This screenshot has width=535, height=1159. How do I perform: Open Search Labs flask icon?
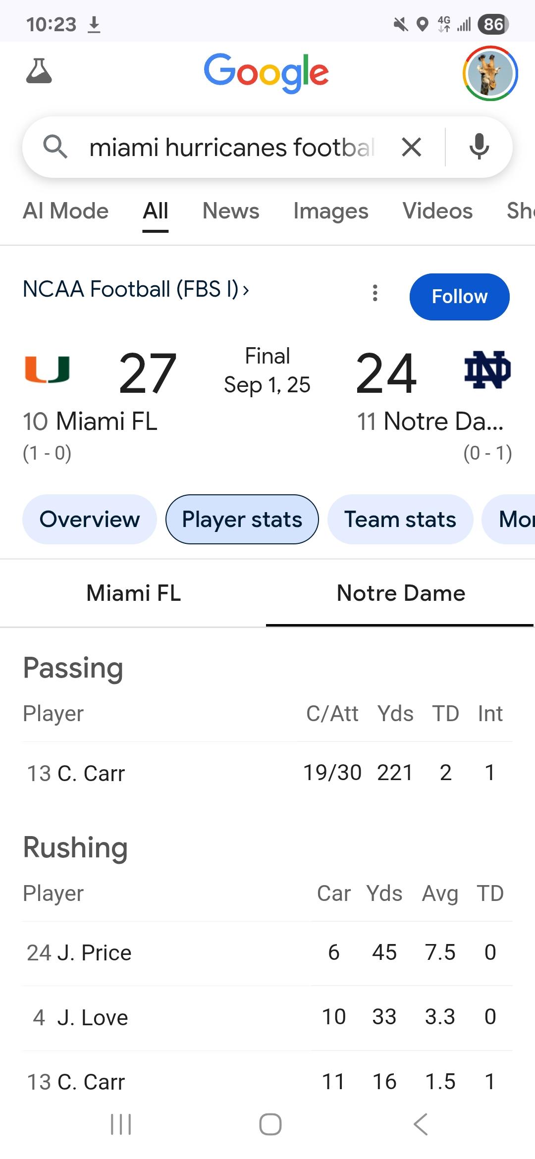39,71
